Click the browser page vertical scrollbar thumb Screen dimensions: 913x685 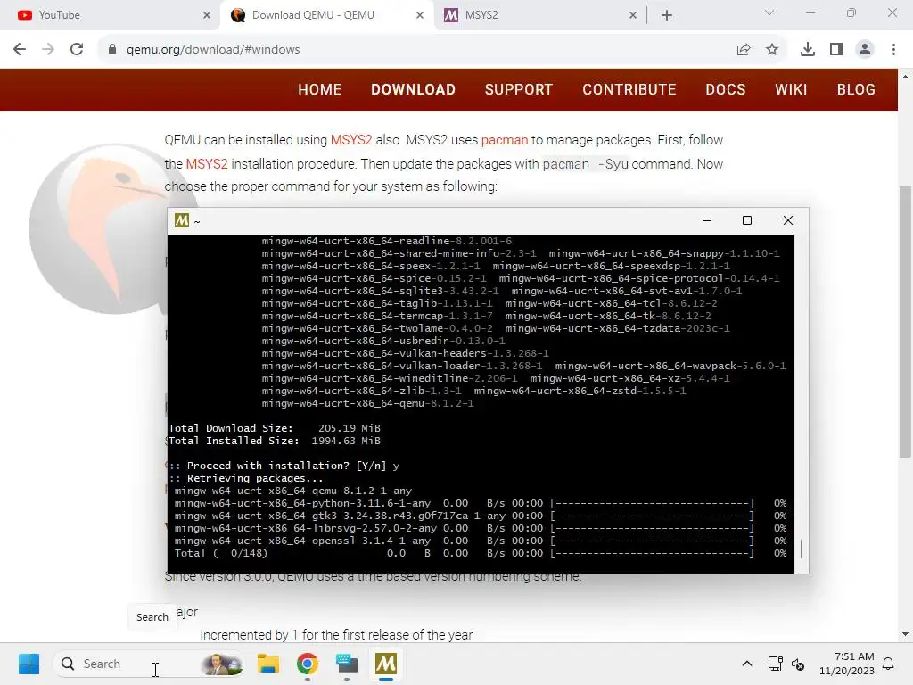pyautogui.click(x=905, y=321)
